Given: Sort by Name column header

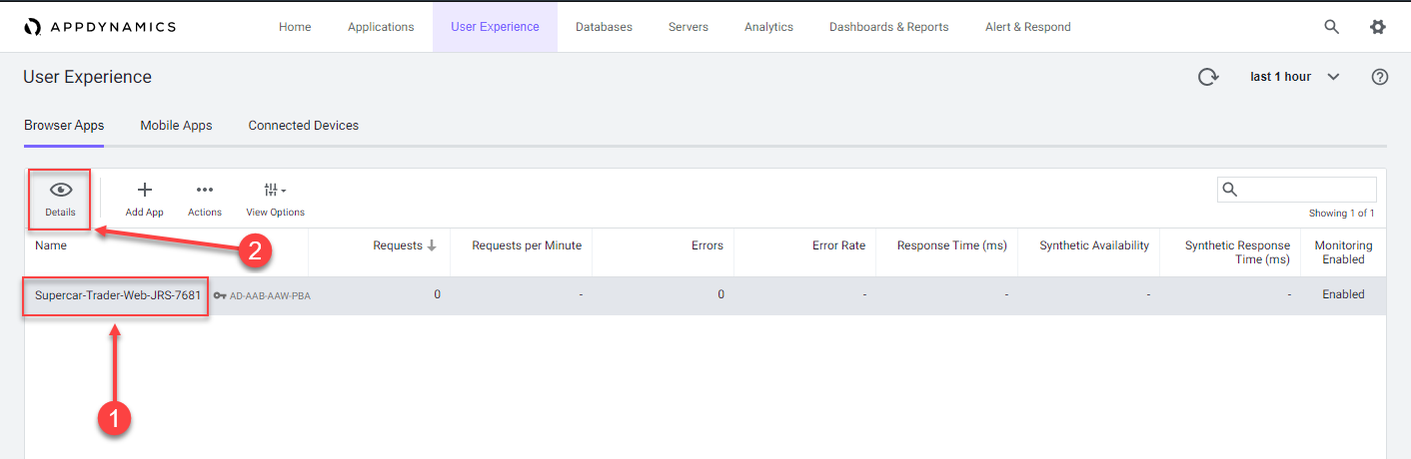Looking at the screenshot, I should tap(51, 245).
